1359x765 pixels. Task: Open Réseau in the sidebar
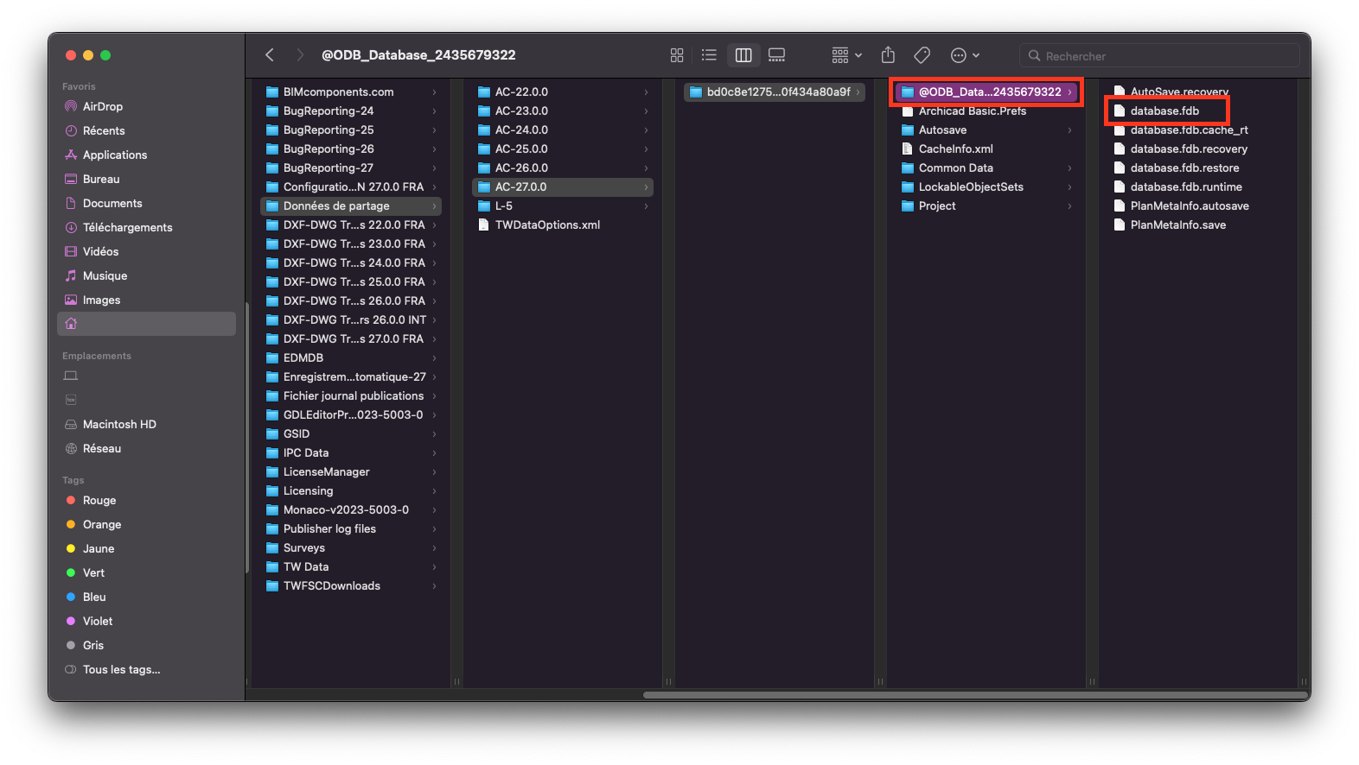tap(146, 448)
